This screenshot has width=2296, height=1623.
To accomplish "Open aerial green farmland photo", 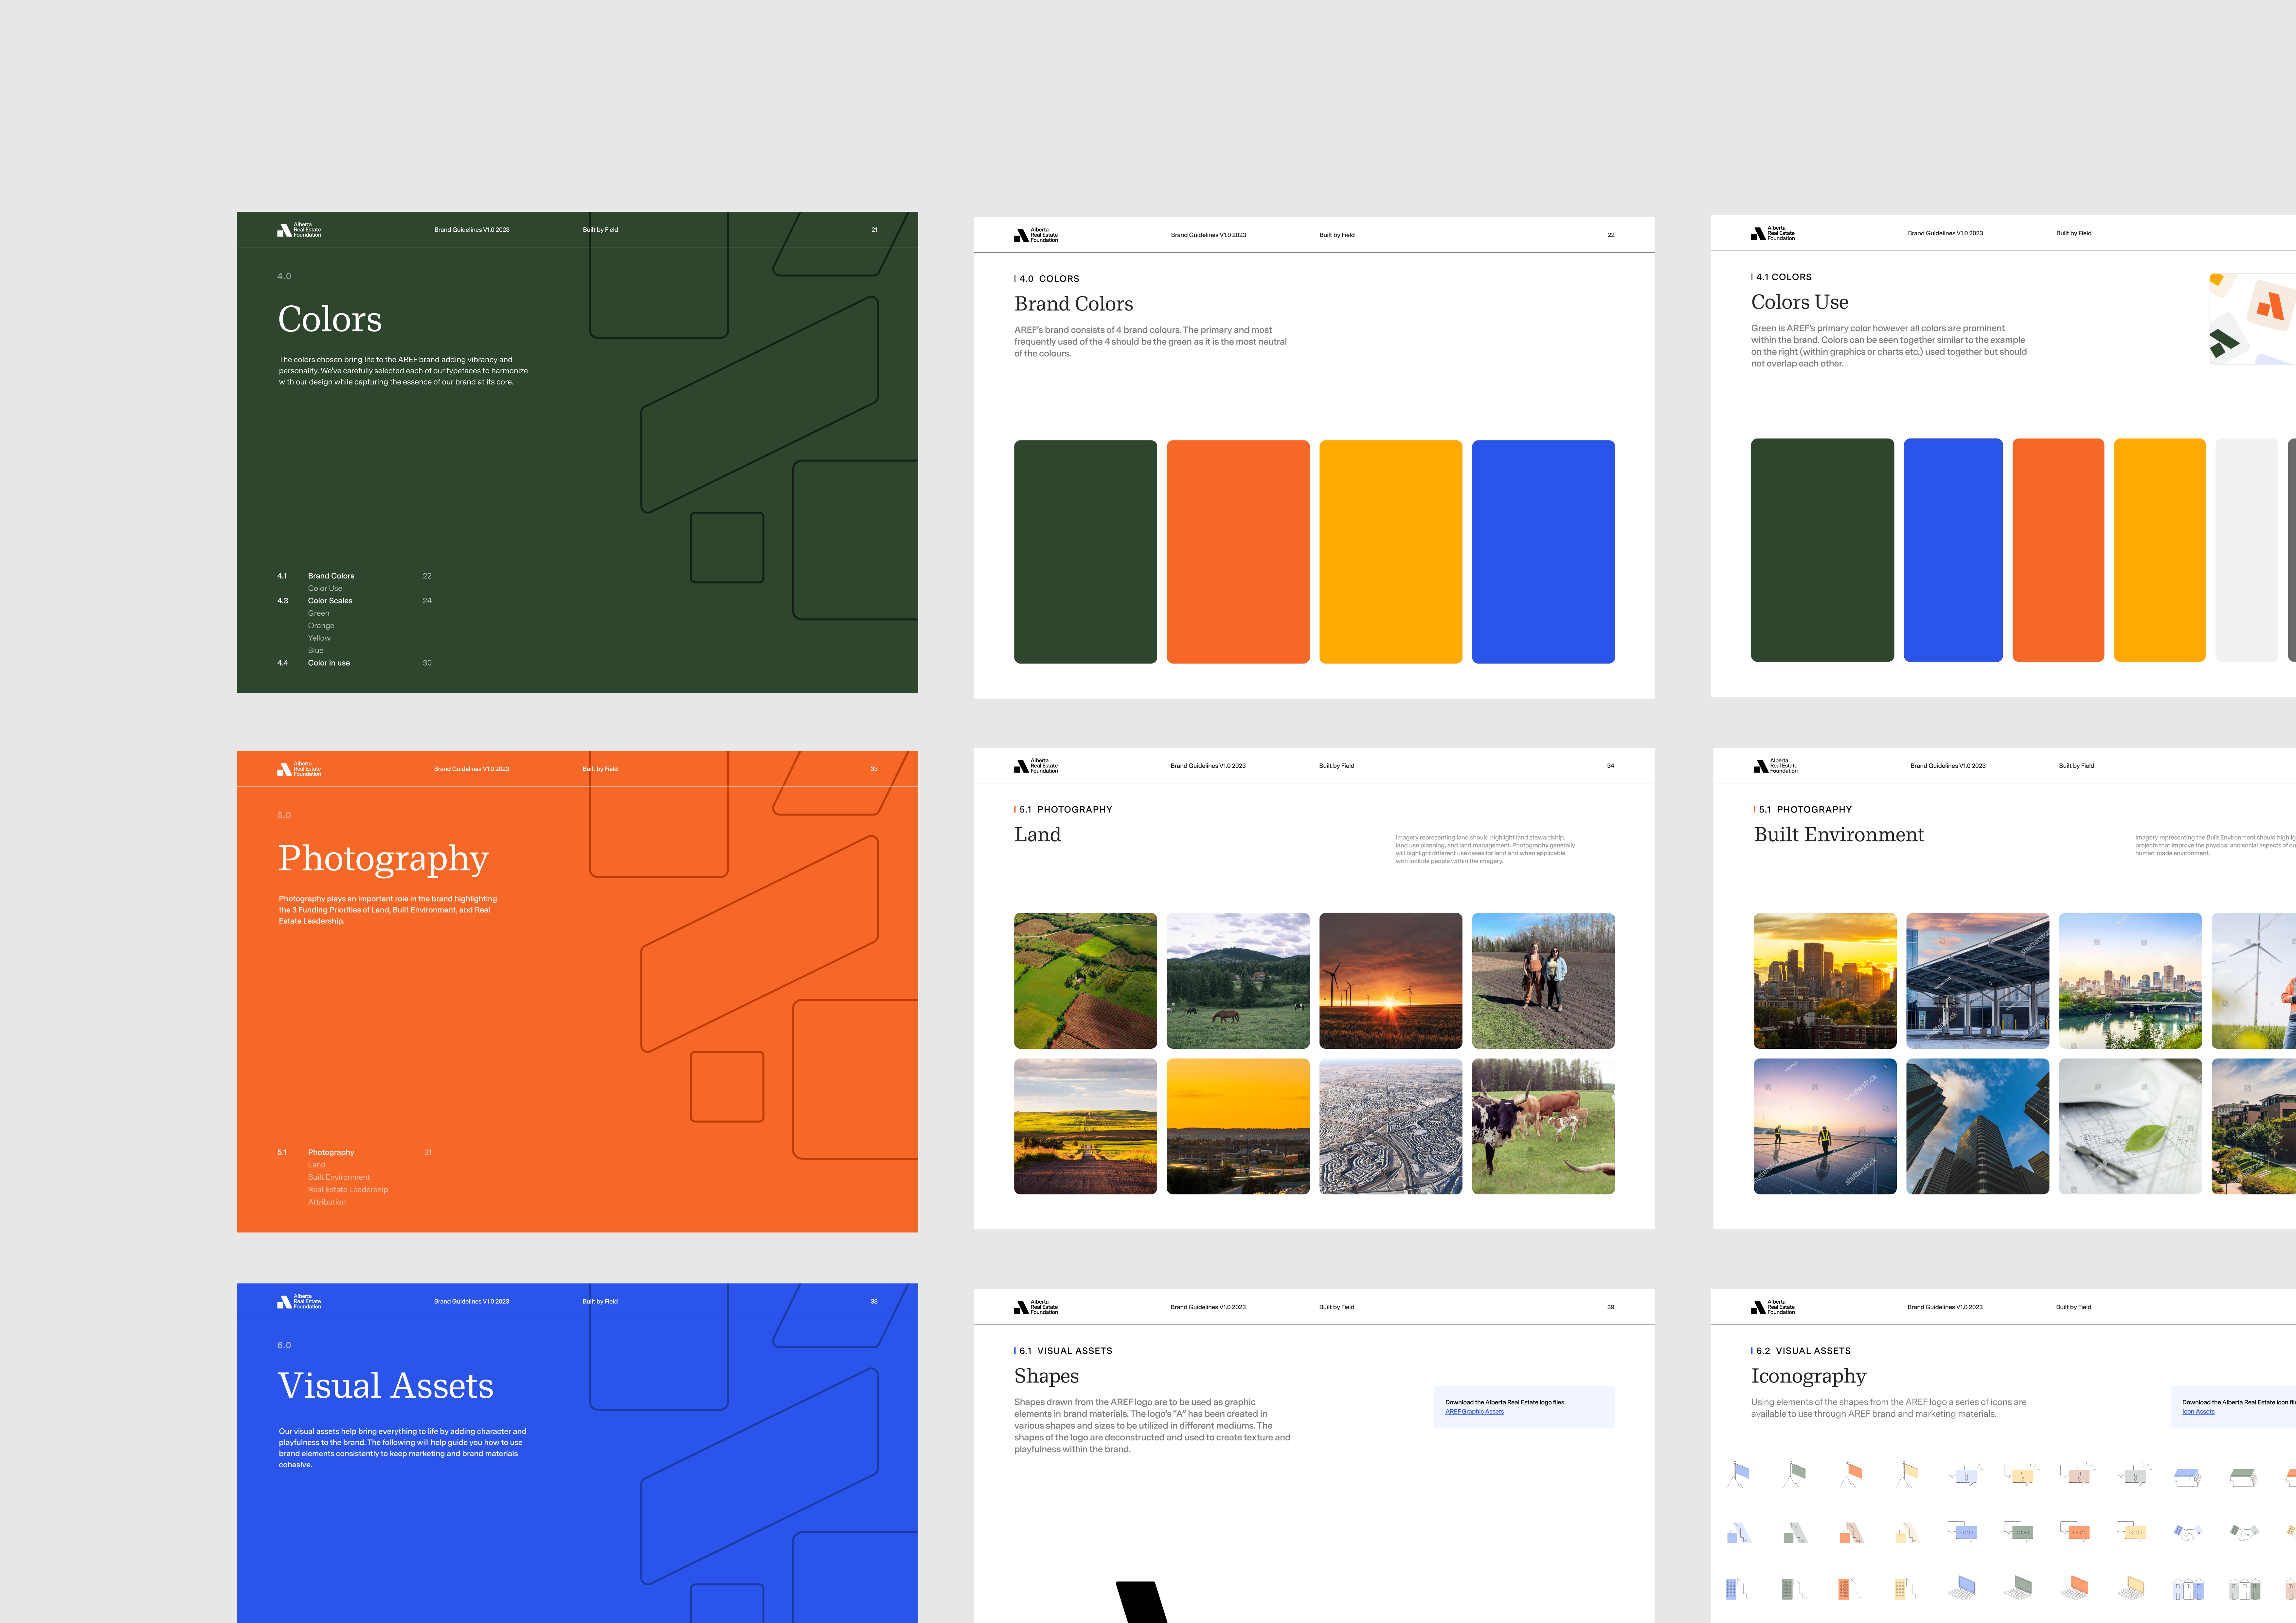I will (1085, 981).
